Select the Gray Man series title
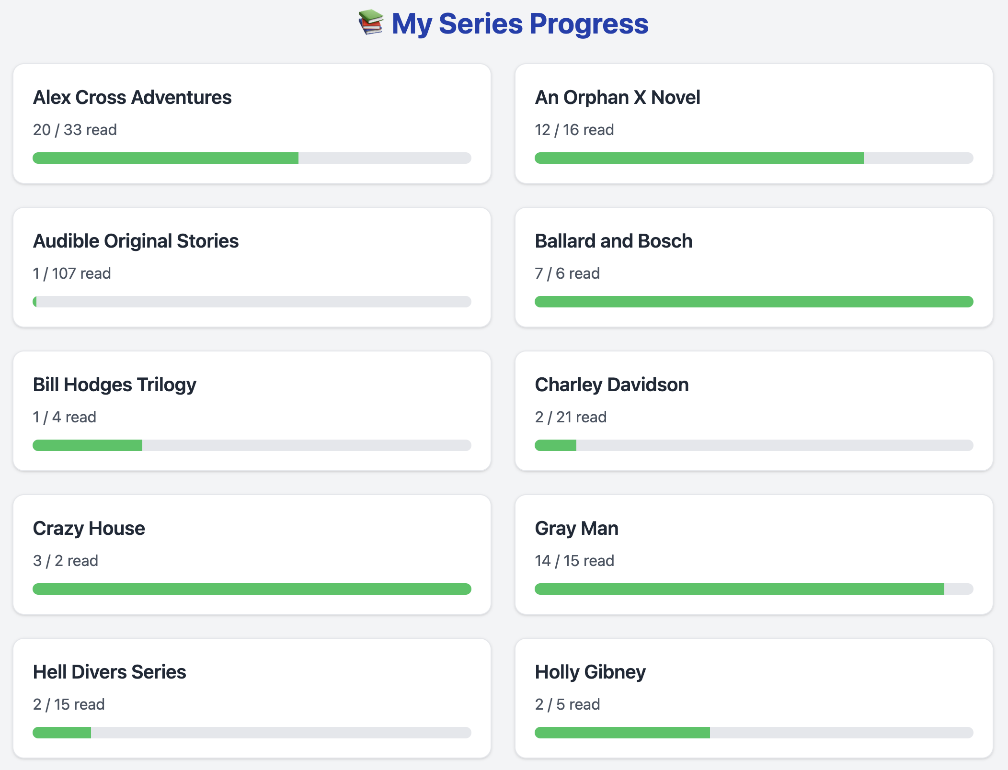 576,528
